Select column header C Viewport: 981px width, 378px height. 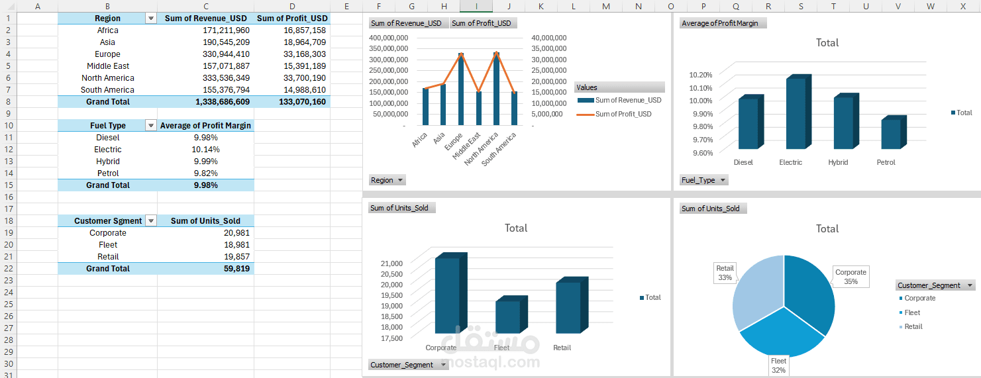pyautogui.click(x=206, y=6)
